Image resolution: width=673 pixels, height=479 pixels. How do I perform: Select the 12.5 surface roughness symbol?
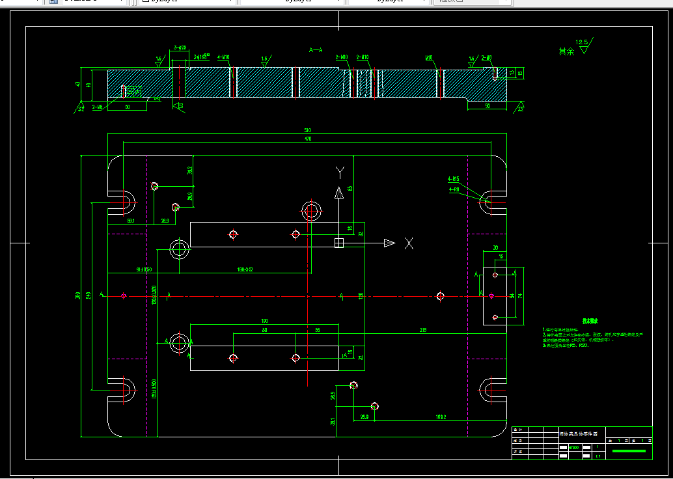(584, 46)
